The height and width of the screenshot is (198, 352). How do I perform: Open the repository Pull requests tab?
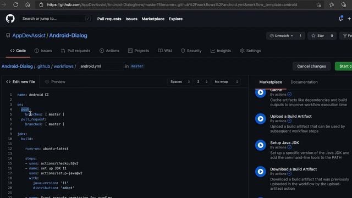[x=76, y=51]
